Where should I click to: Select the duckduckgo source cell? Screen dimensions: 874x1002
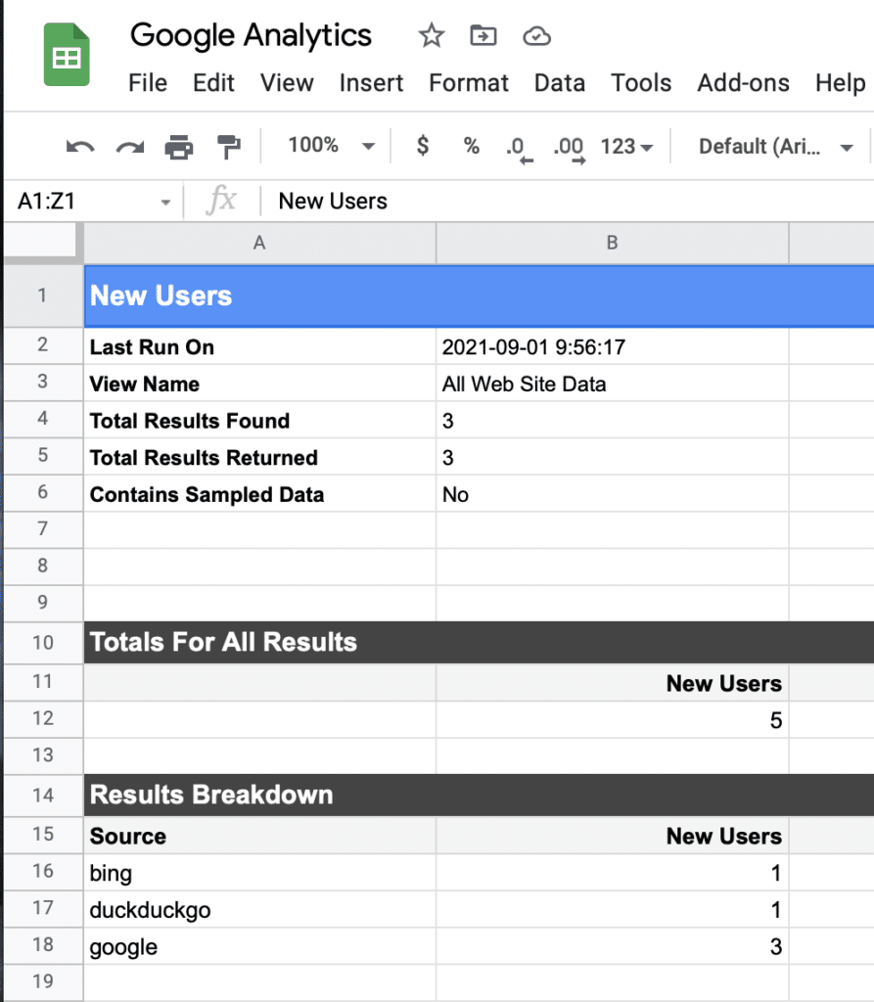260,909
